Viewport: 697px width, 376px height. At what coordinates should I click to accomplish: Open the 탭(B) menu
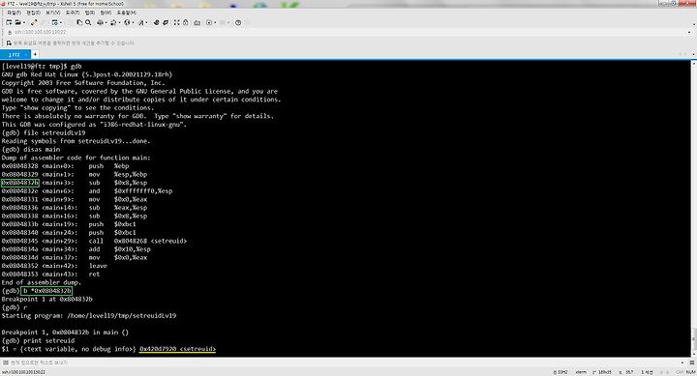90,13
